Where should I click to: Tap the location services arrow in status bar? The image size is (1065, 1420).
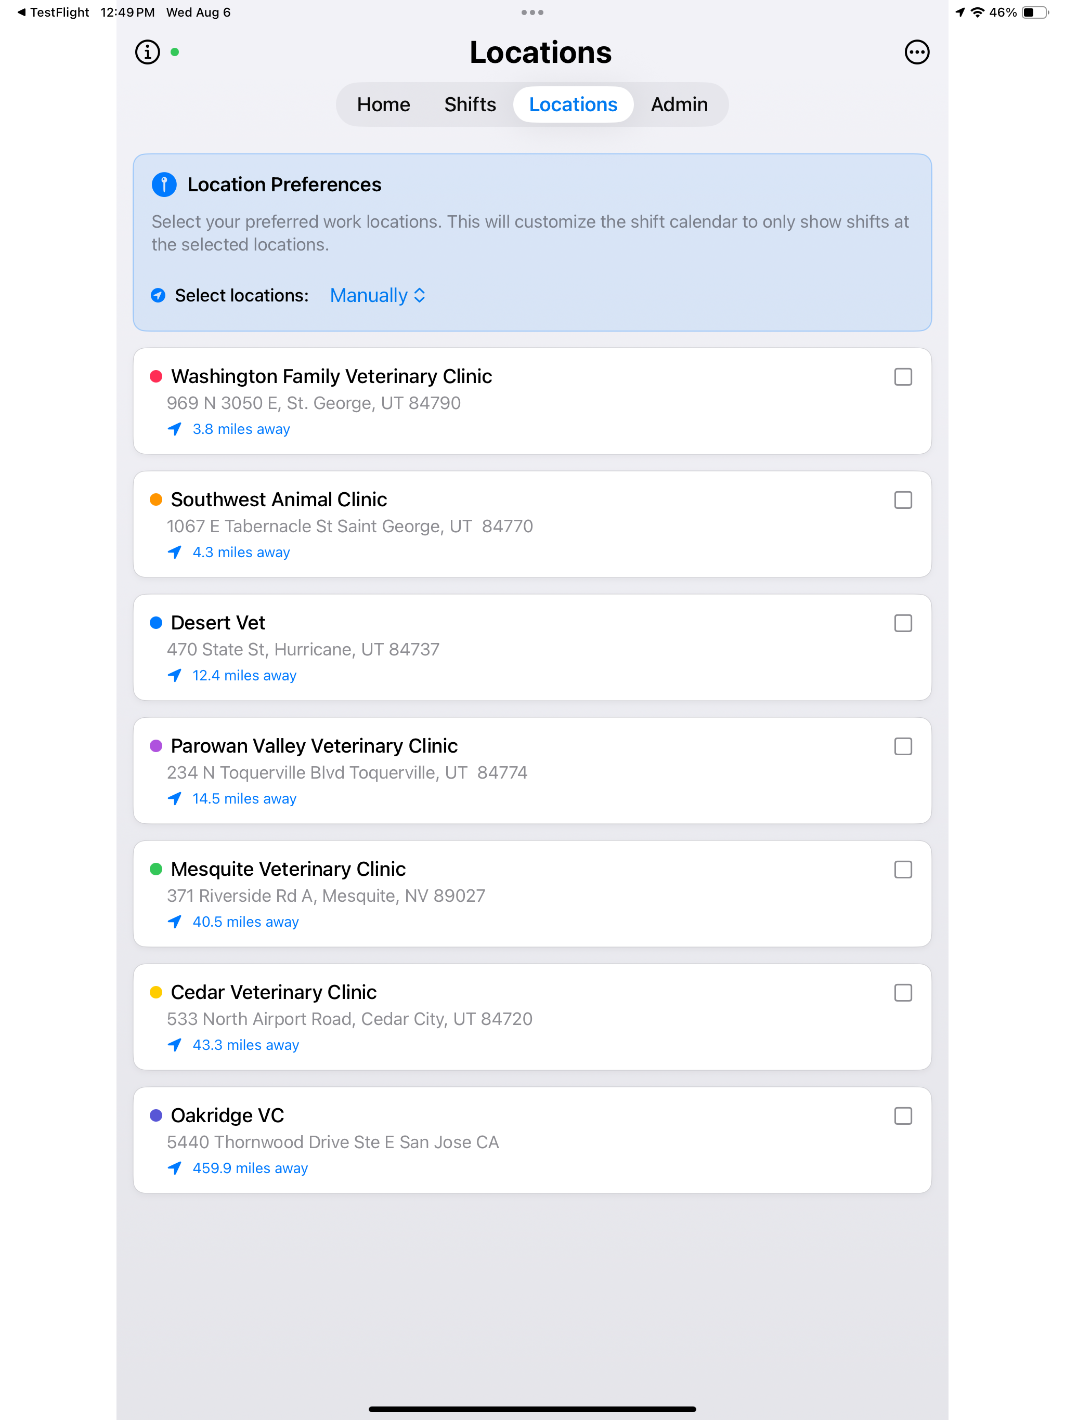tap(960, 12)
